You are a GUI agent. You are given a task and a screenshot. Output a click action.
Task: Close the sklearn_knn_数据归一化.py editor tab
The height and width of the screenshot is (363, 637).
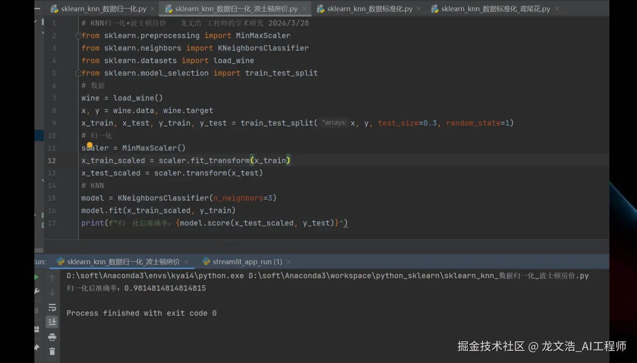(153, 9)
